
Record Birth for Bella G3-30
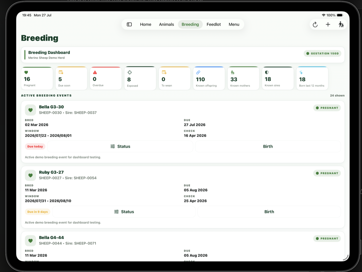(x=268, y=146)
